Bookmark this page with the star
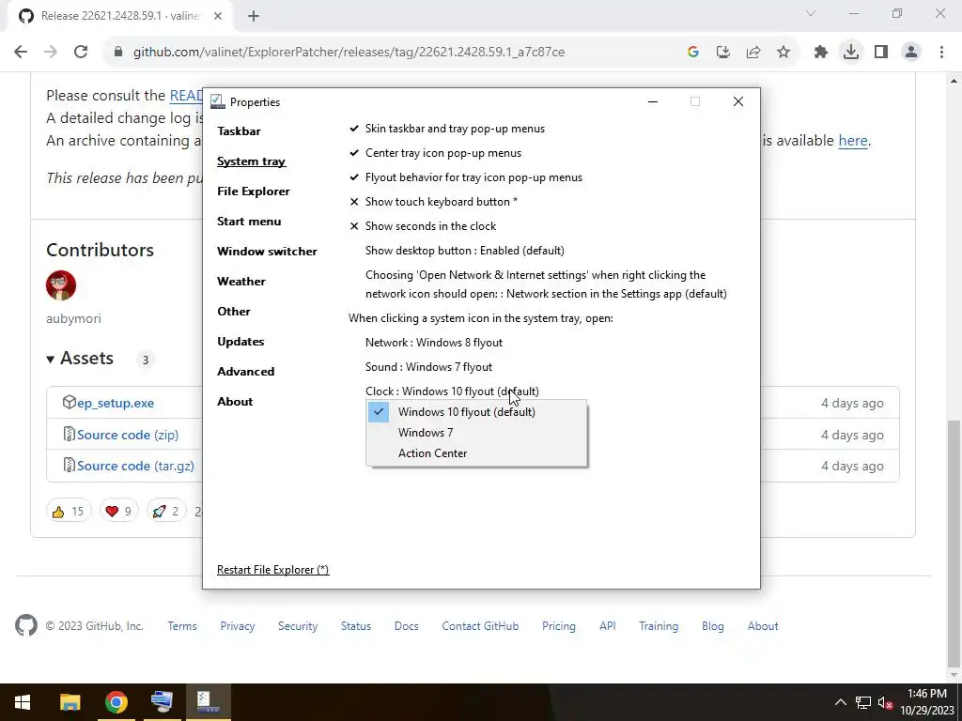The height and width of the screenshot is (721, 962). pos(783,53)
